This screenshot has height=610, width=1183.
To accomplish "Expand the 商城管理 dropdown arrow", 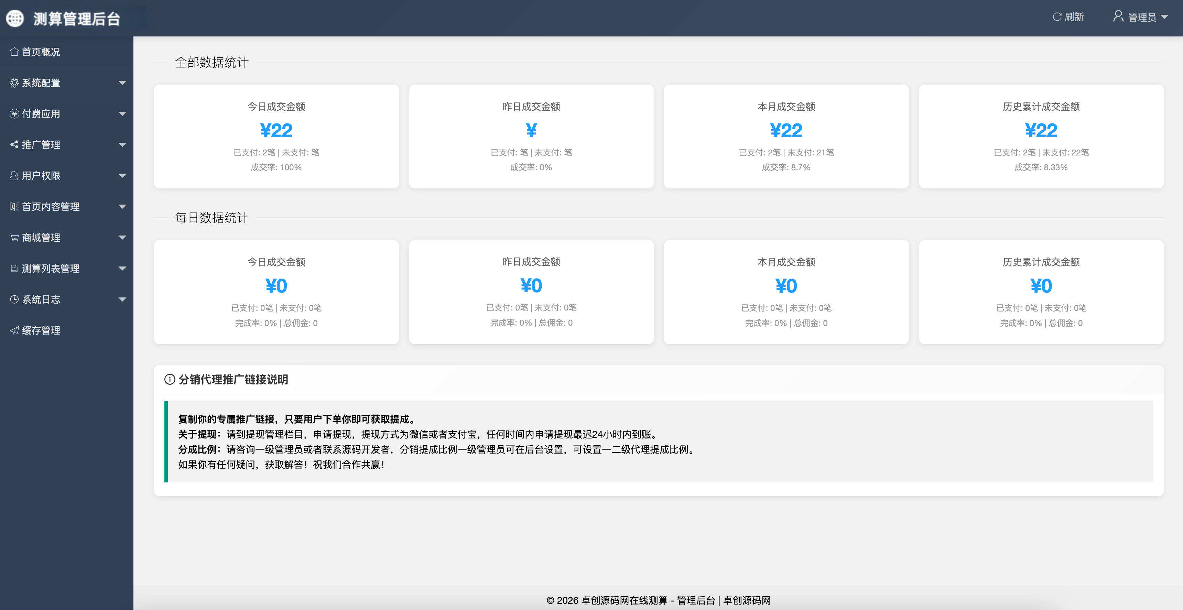I will (x=122, y=238).
